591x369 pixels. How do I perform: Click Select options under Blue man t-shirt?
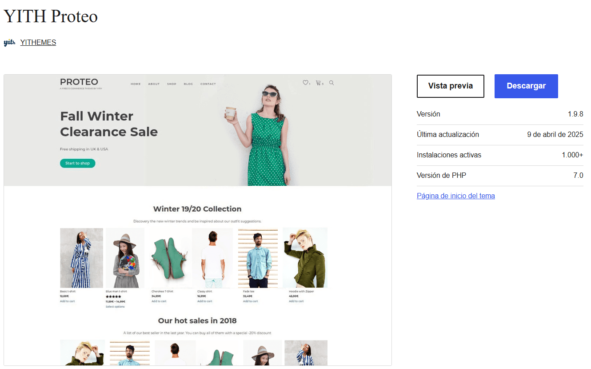pyautogui.click(x=115, y=307)
